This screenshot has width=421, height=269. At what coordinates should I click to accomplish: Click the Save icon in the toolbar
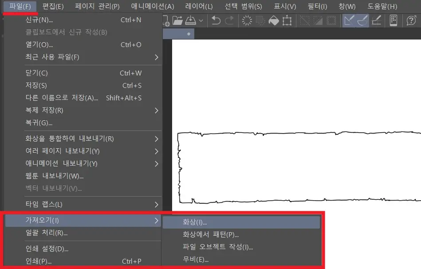coord(190,20)
